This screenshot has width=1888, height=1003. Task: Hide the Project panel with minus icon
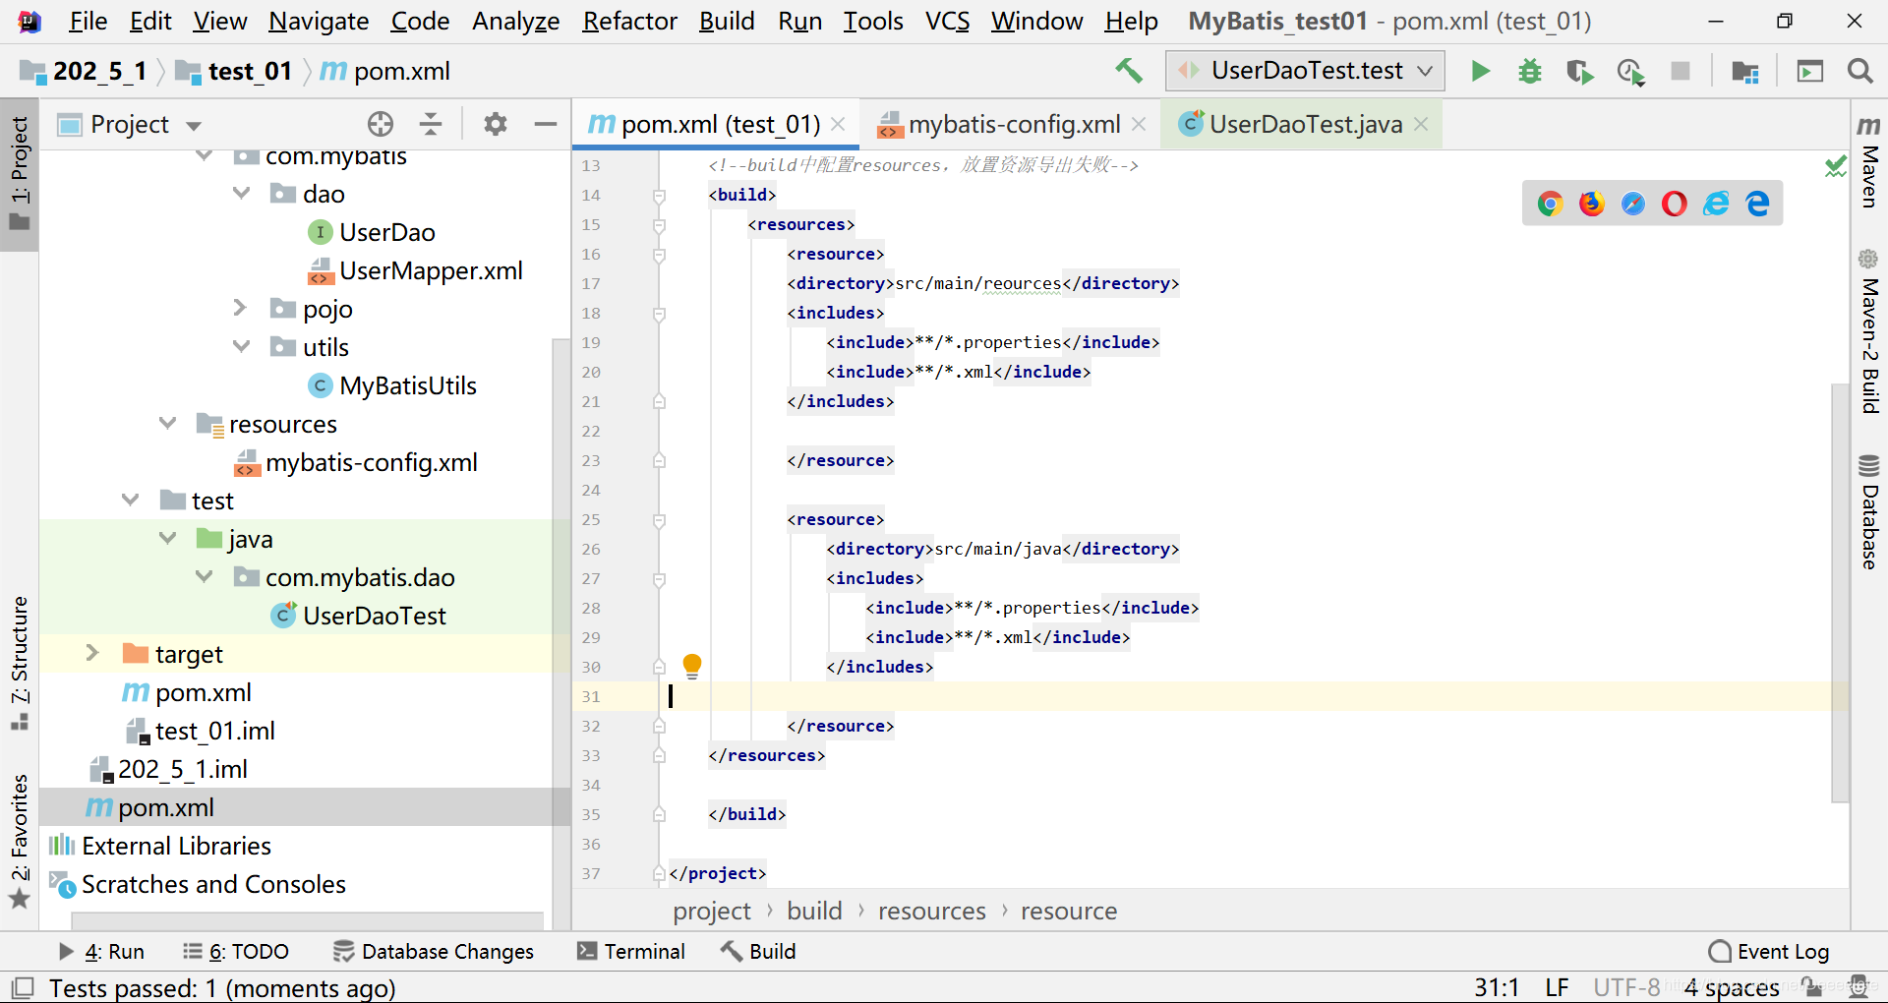tap(546, 124)
